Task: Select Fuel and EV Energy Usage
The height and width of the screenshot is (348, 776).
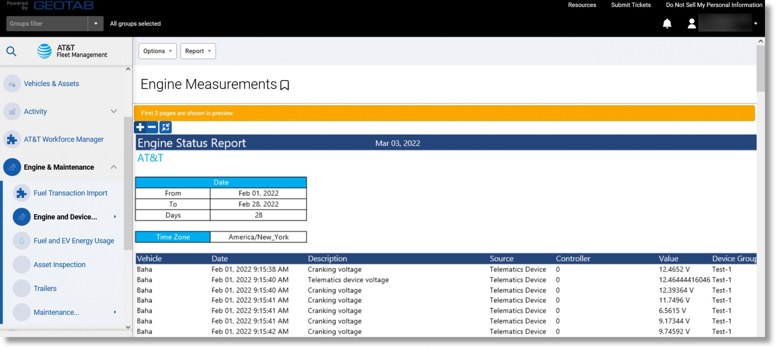Action: tap(74, 241)
